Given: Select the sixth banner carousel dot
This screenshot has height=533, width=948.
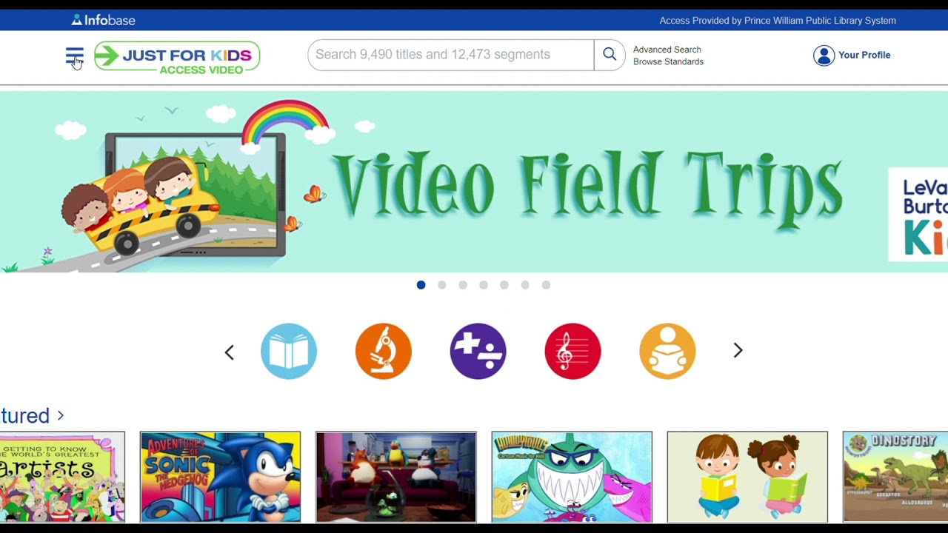Looking at the screenshot, I should pyautogui.click(x=525, y=285).
